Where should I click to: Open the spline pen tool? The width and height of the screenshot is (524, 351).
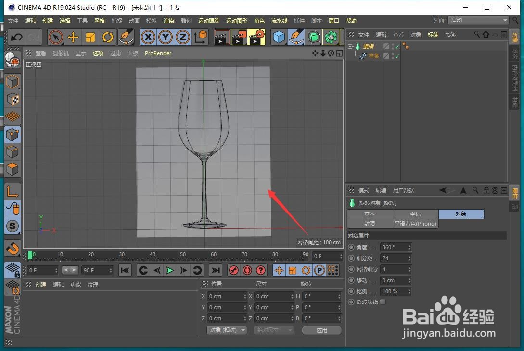[x=296, y=37]
